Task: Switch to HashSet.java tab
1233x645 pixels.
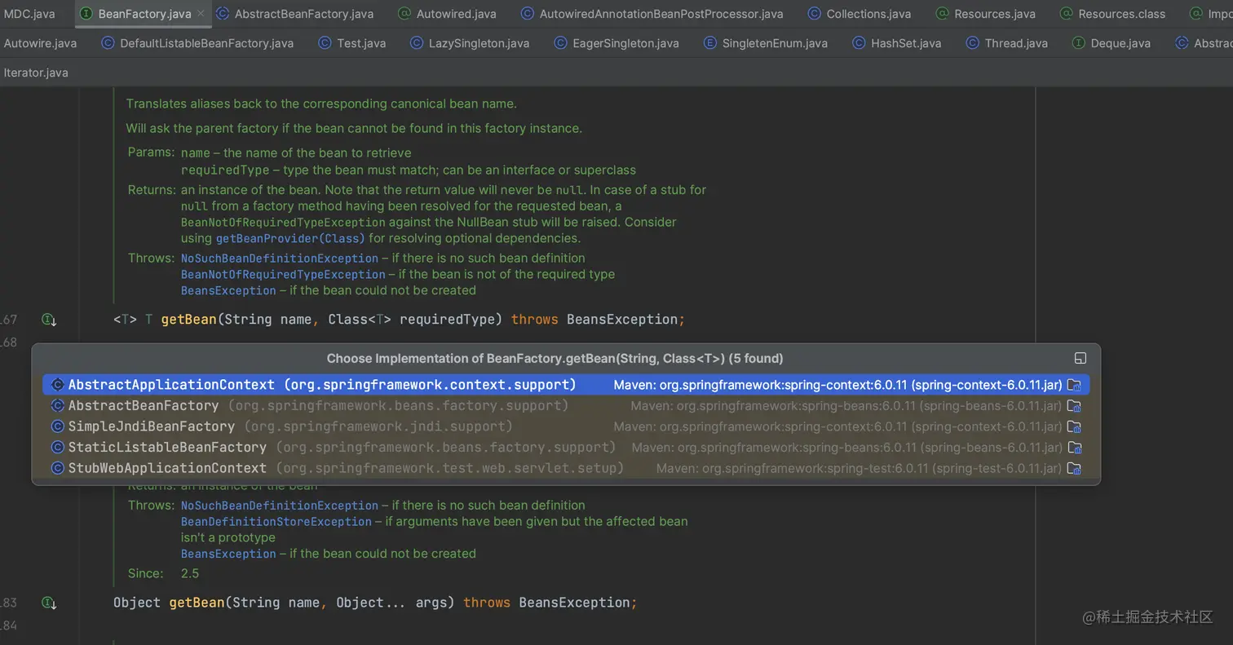Action: (896, 43)
